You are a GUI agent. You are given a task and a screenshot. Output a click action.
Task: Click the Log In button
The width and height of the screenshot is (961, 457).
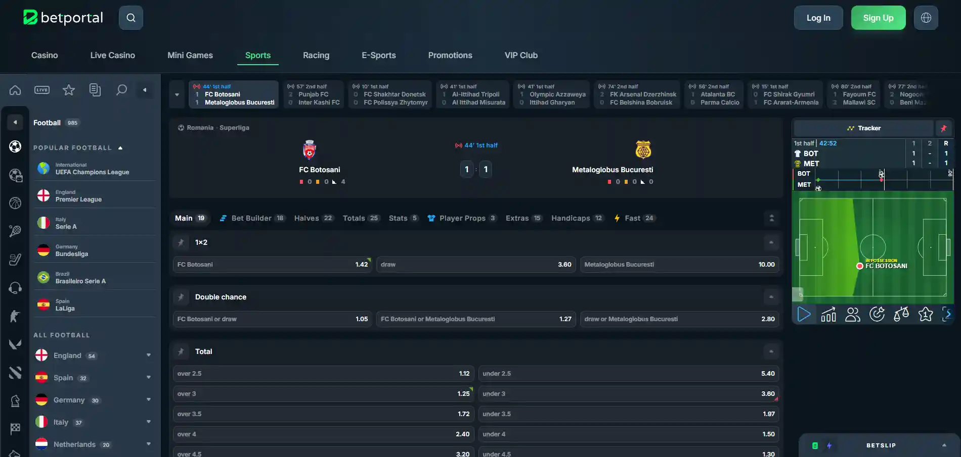click(x=818, y=18)
